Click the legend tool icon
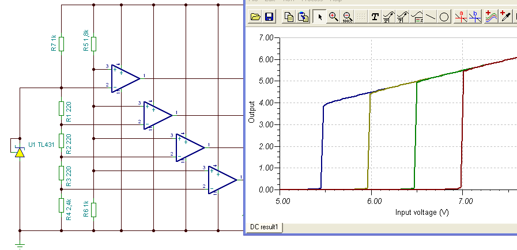This screenshot has width=517, height=250. [x=417, y=17]
